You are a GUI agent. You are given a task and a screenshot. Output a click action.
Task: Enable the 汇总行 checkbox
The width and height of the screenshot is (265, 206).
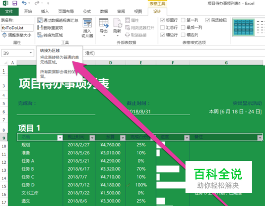(x=162, y=27)
